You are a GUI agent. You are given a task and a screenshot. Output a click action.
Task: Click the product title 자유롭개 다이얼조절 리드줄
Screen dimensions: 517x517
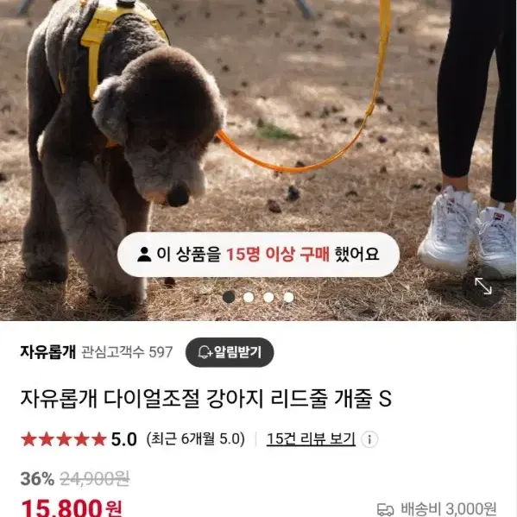206,399
